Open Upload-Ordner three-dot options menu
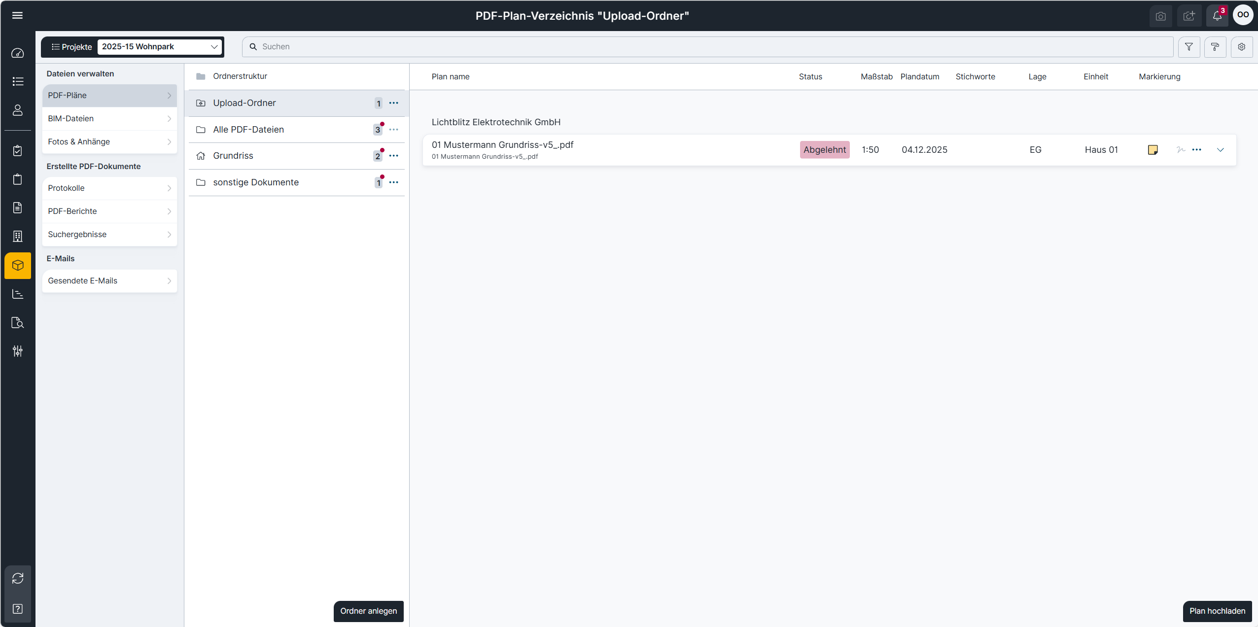1258x627 pixels. point(393,103)
